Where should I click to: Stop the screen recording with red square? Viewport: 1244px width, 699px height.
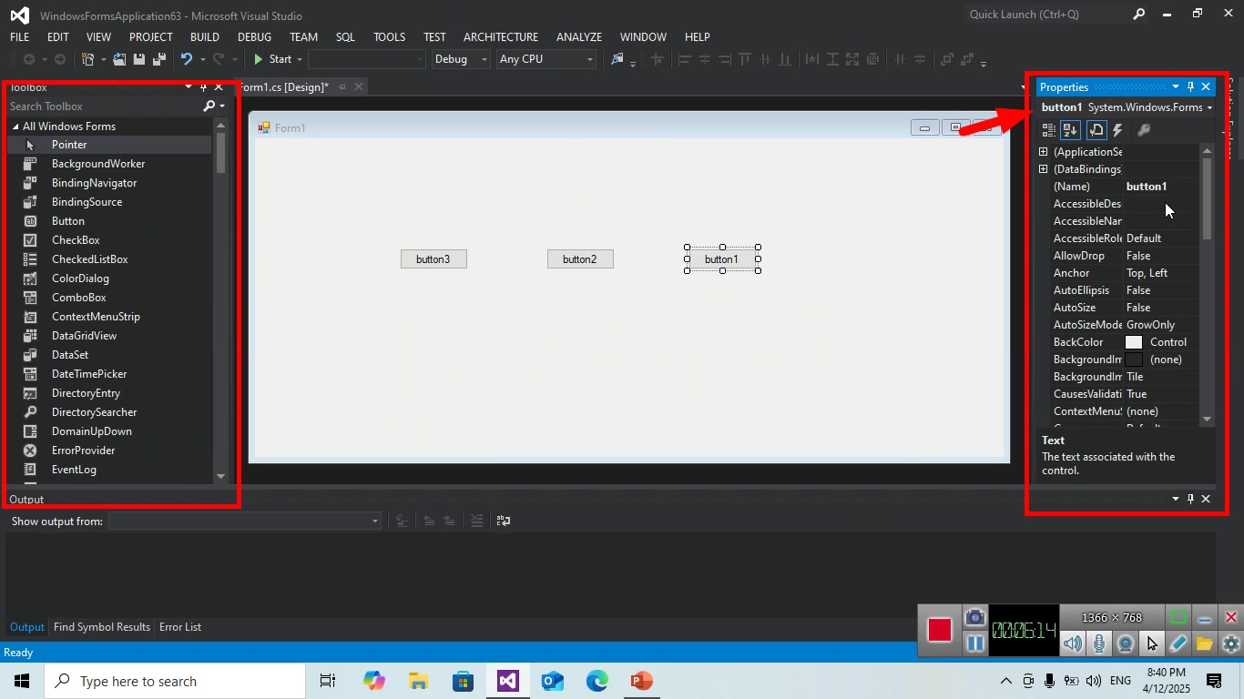[x=940, y=630]
